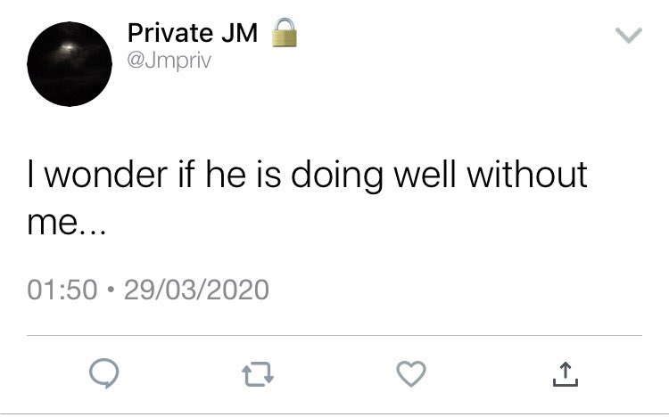Open the Private JM display name
The width and height of the screenshot is (669, 417).
(193, 33)
